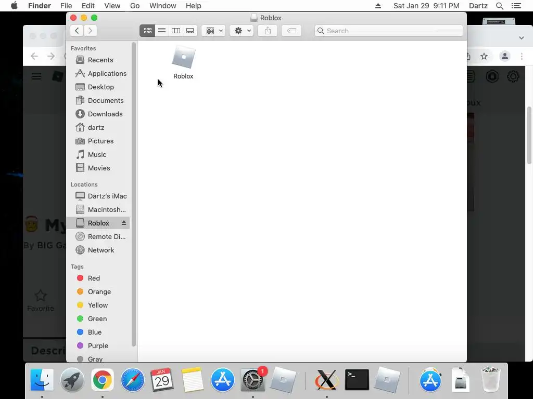Open Applications from the sidebar
The width and height of the screenshot is (533, 399).
click(x=98, y=74)
